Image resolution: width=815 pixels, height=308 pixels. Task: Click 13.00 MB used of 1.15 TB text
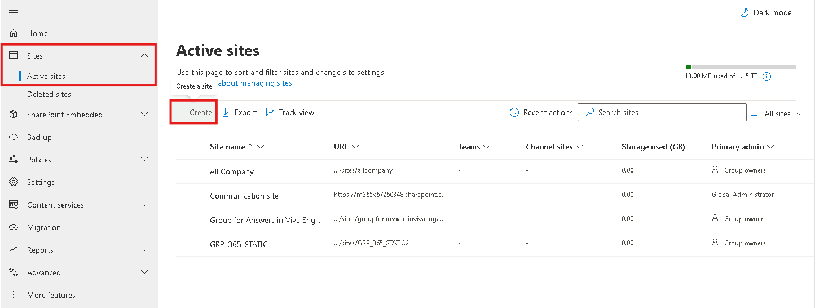(x=721, y=76)
